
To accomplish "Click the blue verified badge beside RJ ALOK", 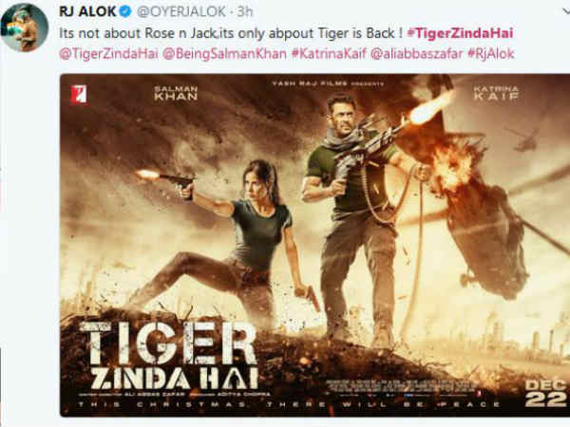I will point(125,11).
